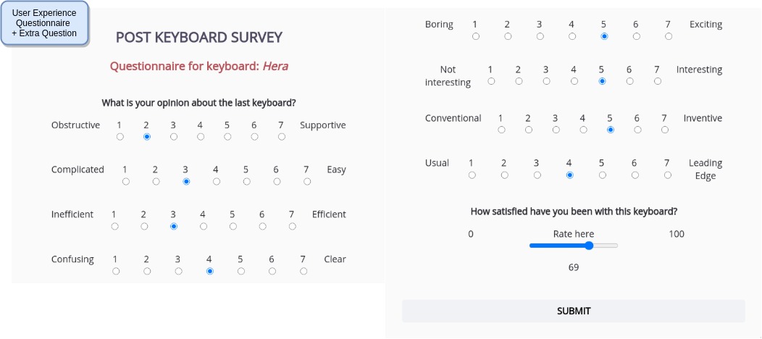
Task: Pick rating 2 on Confusing/Clear scale
Action: [147, 271]
